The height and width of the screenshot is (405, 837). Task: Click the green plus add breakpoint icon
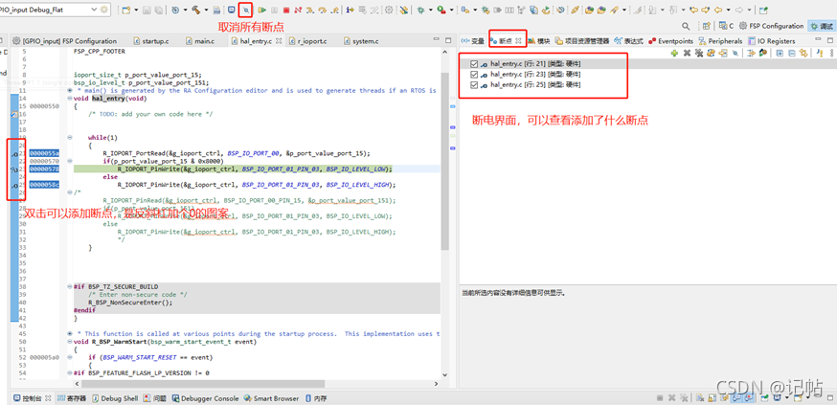click(674, 53)
